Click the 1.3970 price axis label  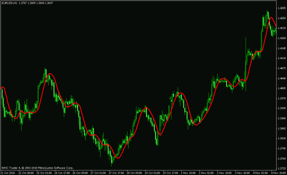point(281,98)
